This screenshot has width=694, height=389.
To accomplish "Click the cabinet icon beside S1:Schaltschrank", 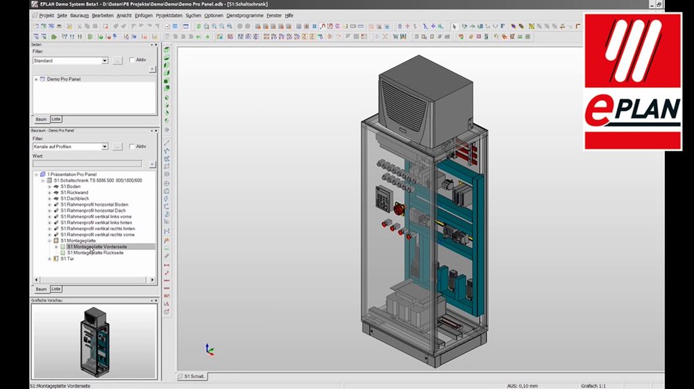I will coord(49,180).
